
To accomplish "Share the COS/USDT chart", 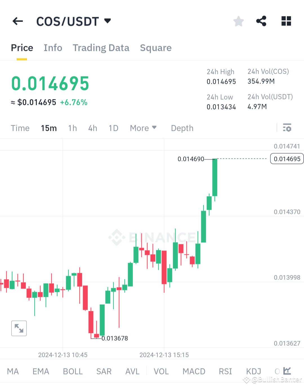I will 261,21.
